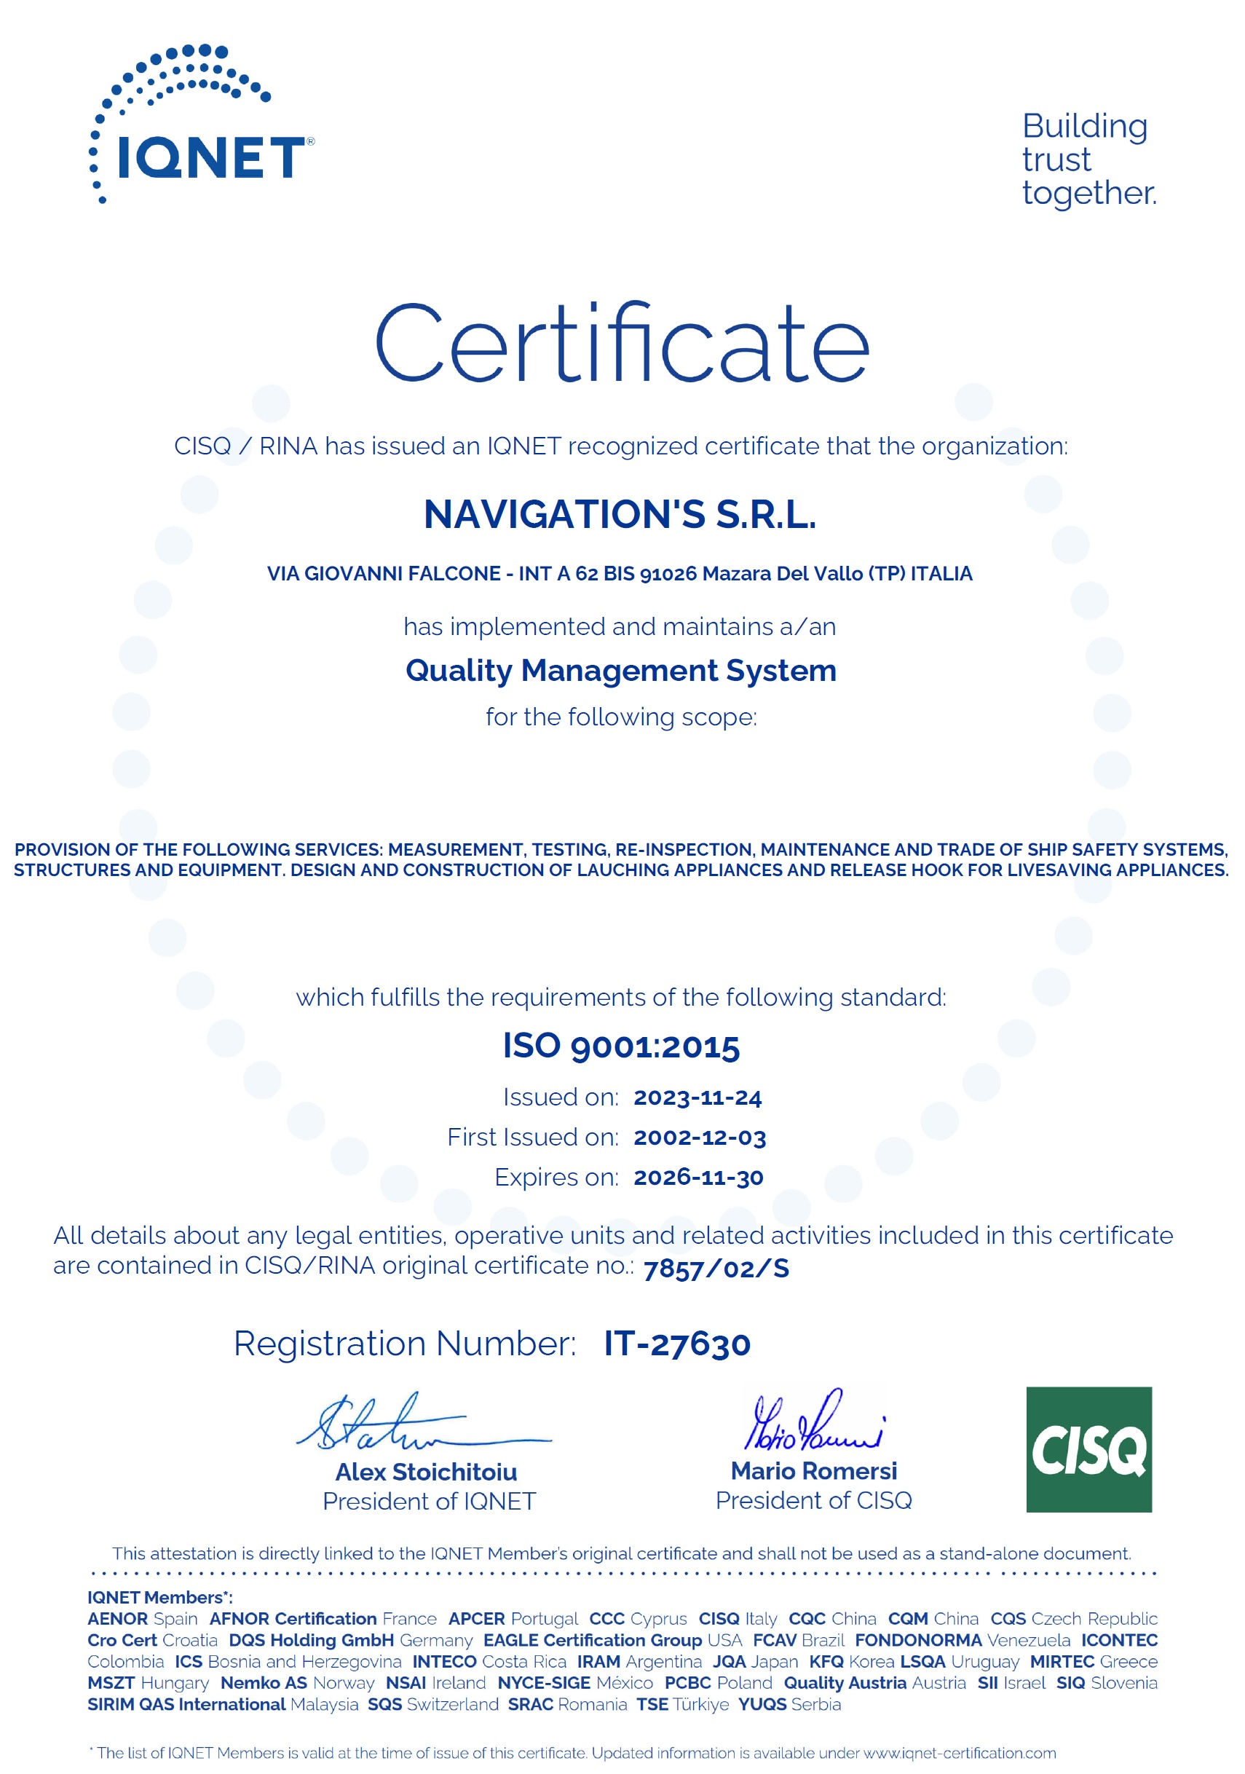The width and height of the screenshot is (1245, 1774).
Task: Select original certificate number 7857/02/S
Action: tap(716, 1269)
